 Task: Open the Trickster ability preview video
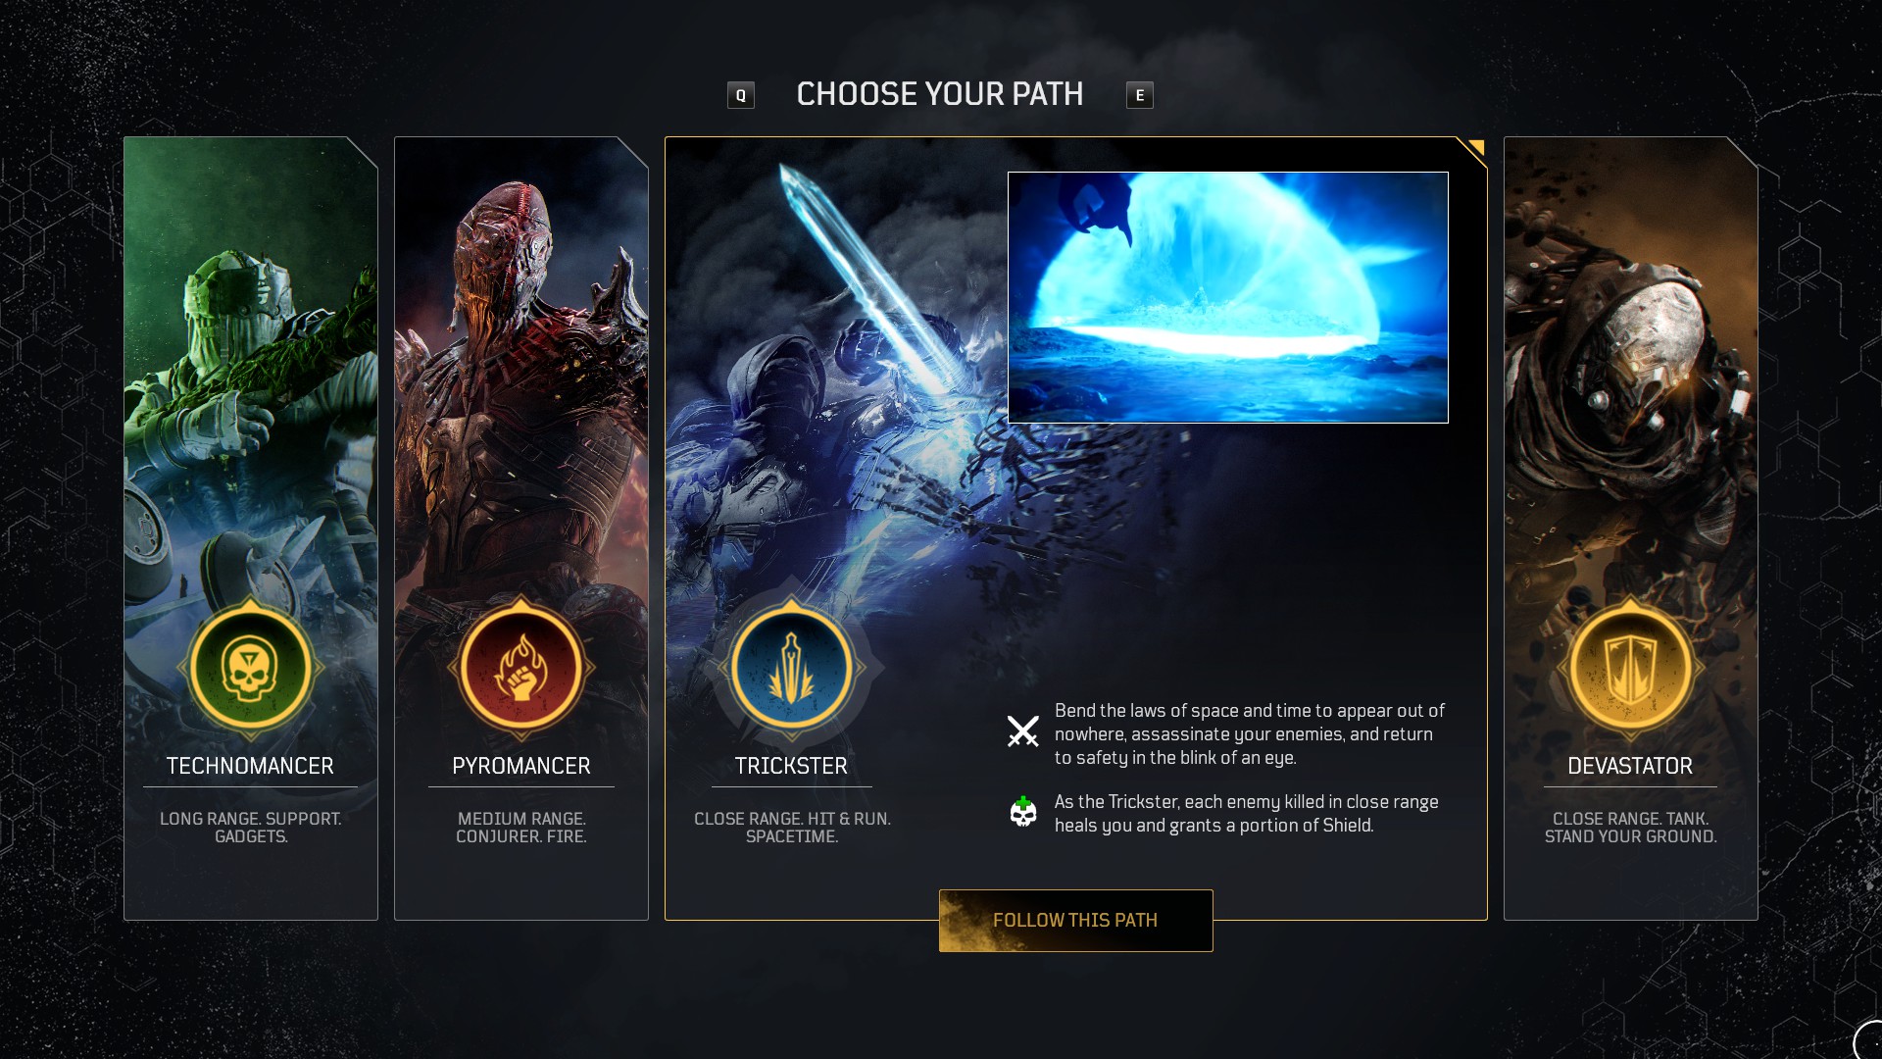tap(1228, 298)
